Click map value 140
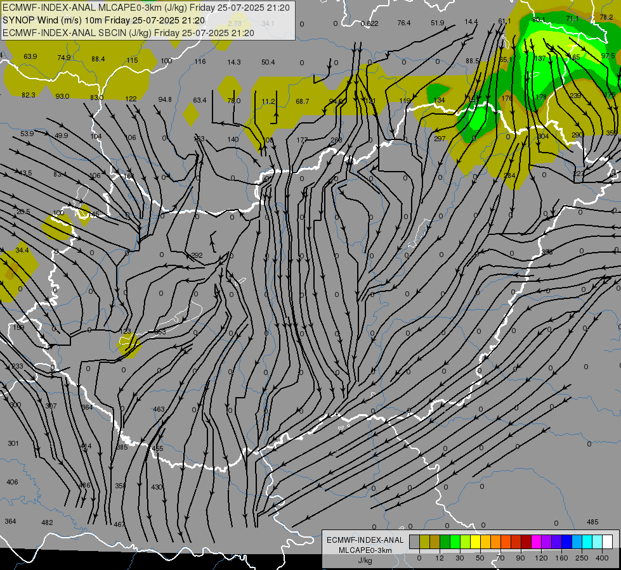 [233, 139]
